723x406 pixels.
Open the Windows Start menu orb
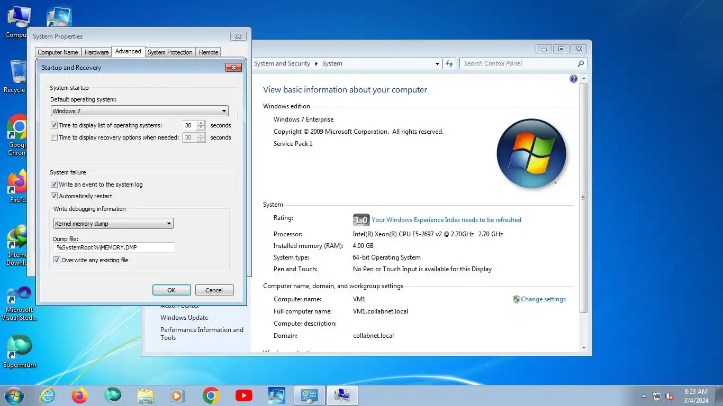click(x=13, y=395)
